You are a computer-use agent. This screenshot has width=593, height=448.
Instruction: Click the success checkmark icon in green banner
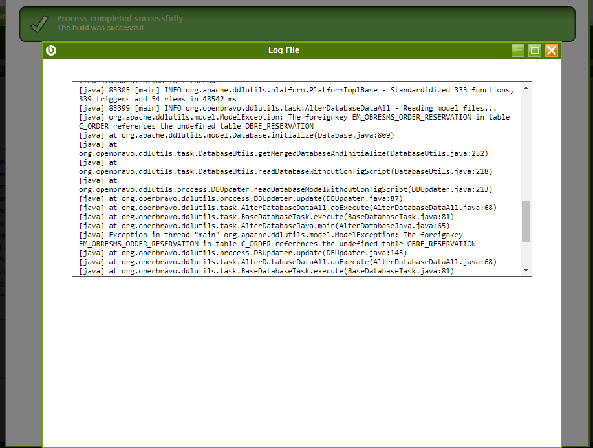click(39, 24)
